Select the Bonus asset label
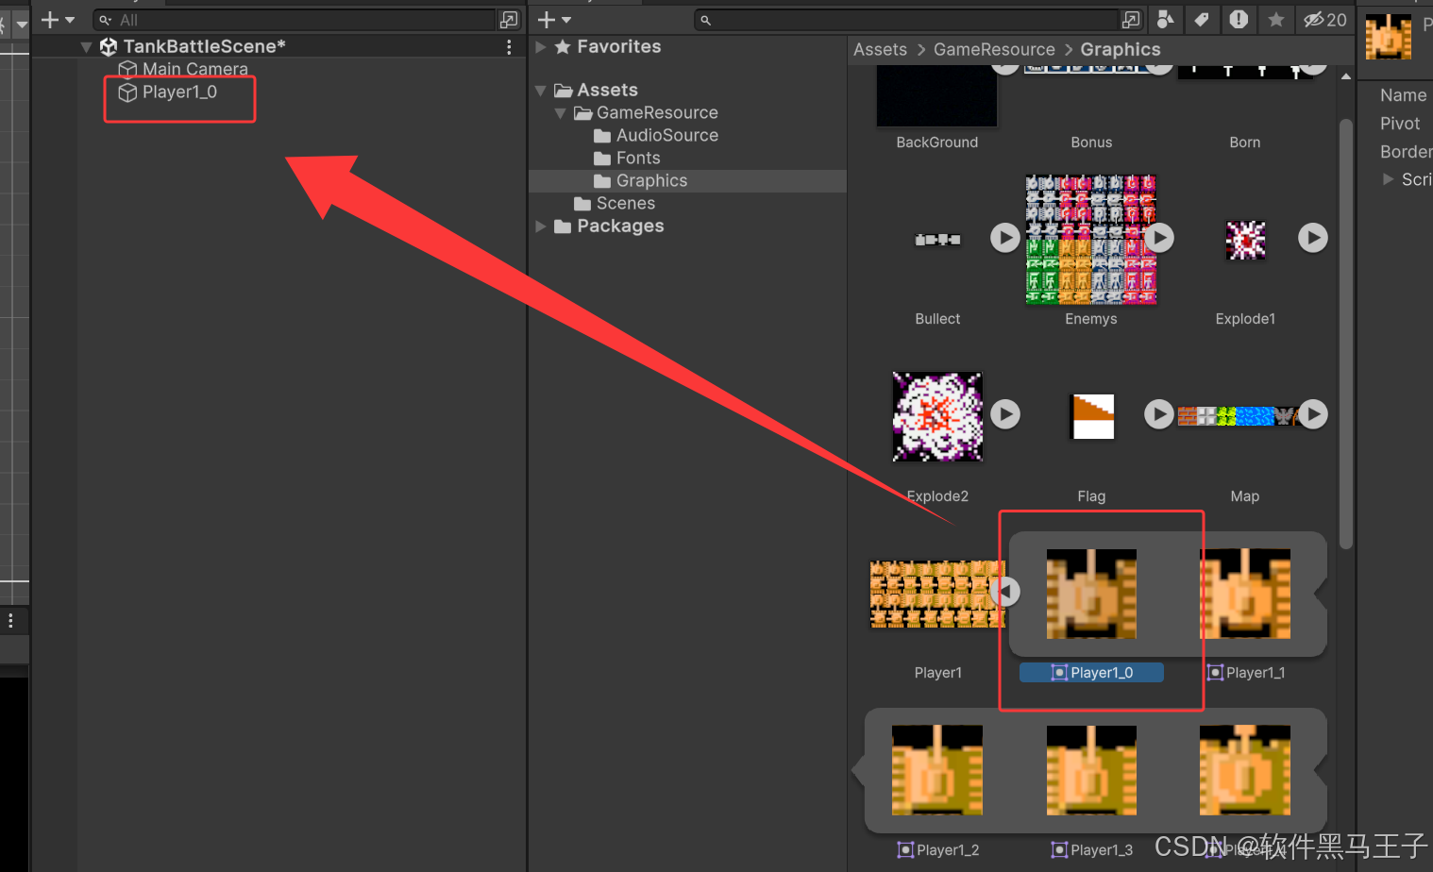The height and width of the screenshot is (872, 1433). click(1091, 143)
